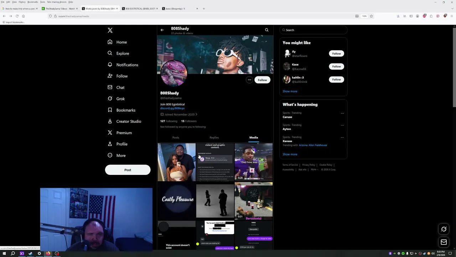Show more under What's happening

(290, 155)
